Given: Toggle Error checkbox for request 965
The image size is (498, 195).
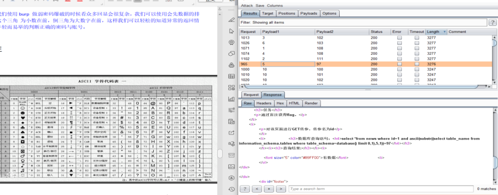Looking at the screenshot, I should [400, 64].
